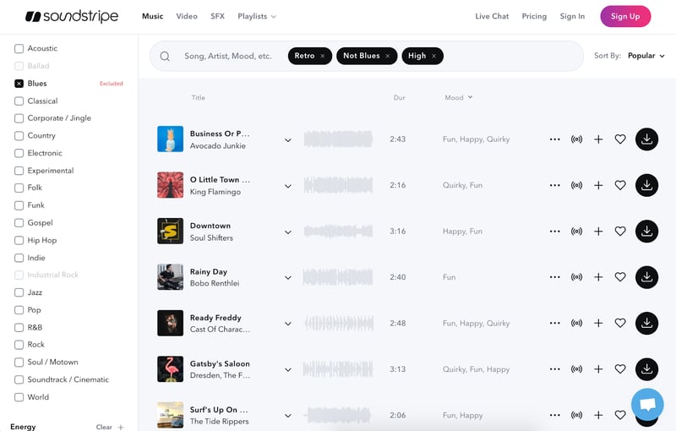The width and height of the screenshot is (676, 431).
Task: Add Downtown track to a playlist
Action: pos(598,231)
